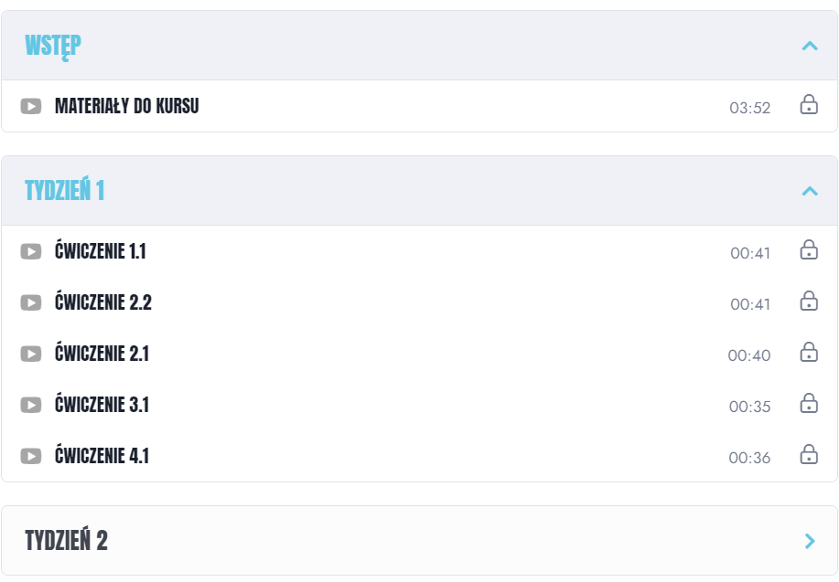The width and height of the screenshot is (839, 582).
Task: Click lock icon on Ćwiczenie 1.1 row
Action: coord(809,249)
